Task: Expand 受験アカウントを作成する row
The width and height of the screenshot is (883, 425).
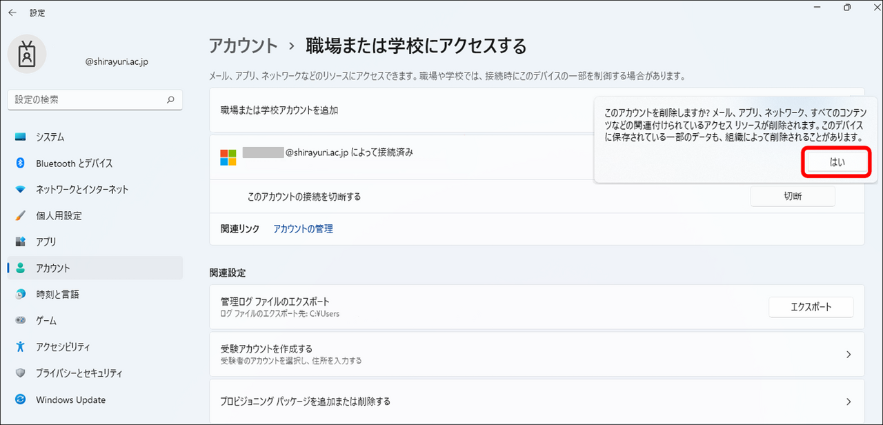Action: click(x=849, y=355)
